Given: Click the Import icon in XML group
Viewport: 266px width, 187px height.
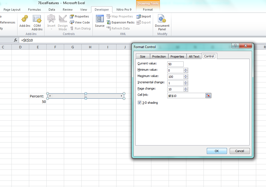Looking at the screenshot, I should [144, 16].
